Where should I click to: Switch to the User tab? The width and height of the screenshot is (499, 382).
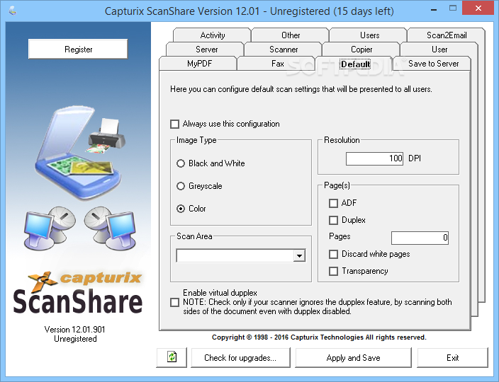[x=439, y=50]
